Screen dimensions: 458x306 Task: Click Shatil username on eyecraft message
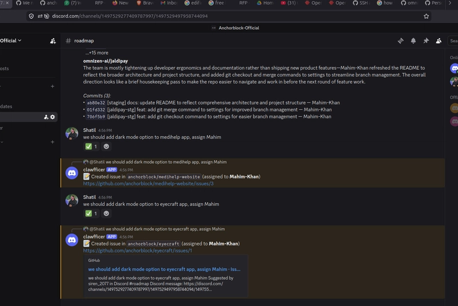(89, 197)
